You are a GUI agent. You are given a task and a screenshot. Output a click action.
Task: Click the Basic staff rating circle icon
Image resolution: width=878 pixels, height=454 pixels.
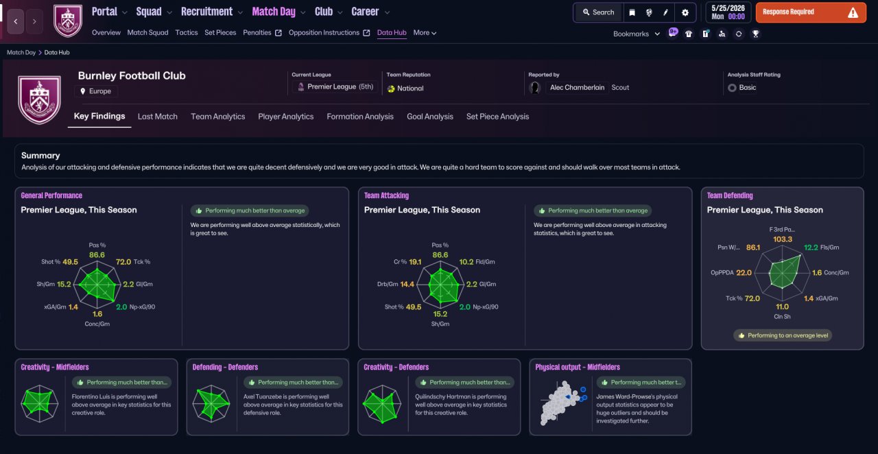[732, 88]
